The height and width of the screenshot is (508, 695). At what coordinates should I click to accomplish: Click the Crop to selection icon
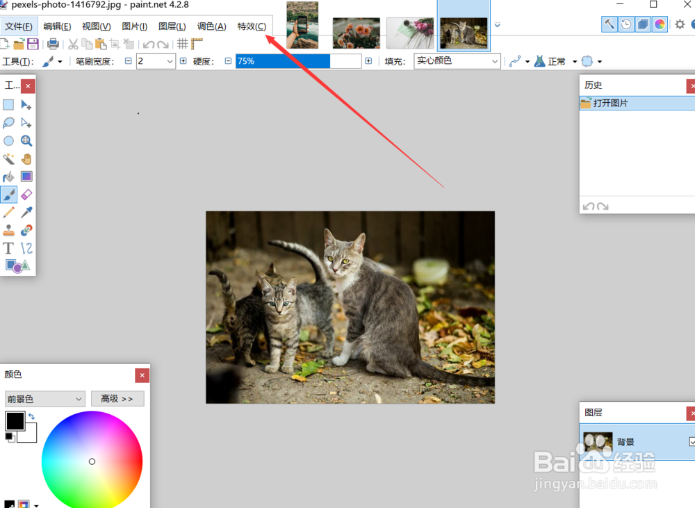point(115,44)
